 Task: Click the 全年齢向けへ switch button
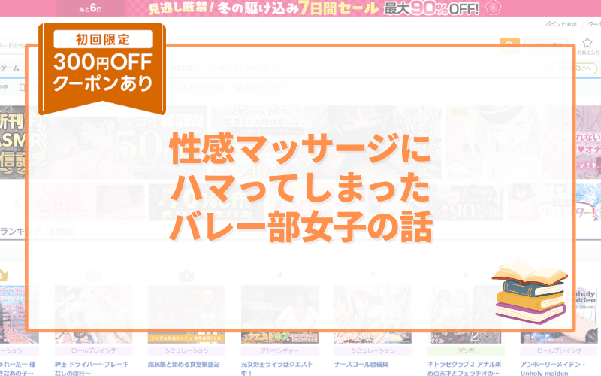tap(574, 68)
